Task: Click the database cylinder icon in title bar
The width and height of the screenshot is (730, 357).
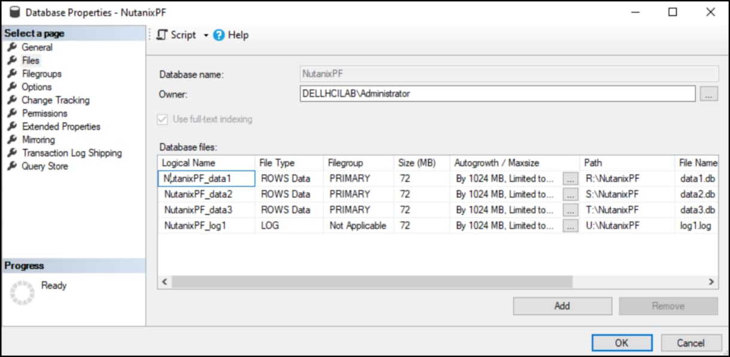Action: point(14,11)
